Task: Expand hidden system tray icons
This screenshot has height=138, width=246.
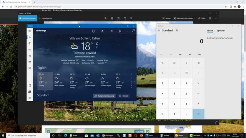Action: [x=205, y=135]
